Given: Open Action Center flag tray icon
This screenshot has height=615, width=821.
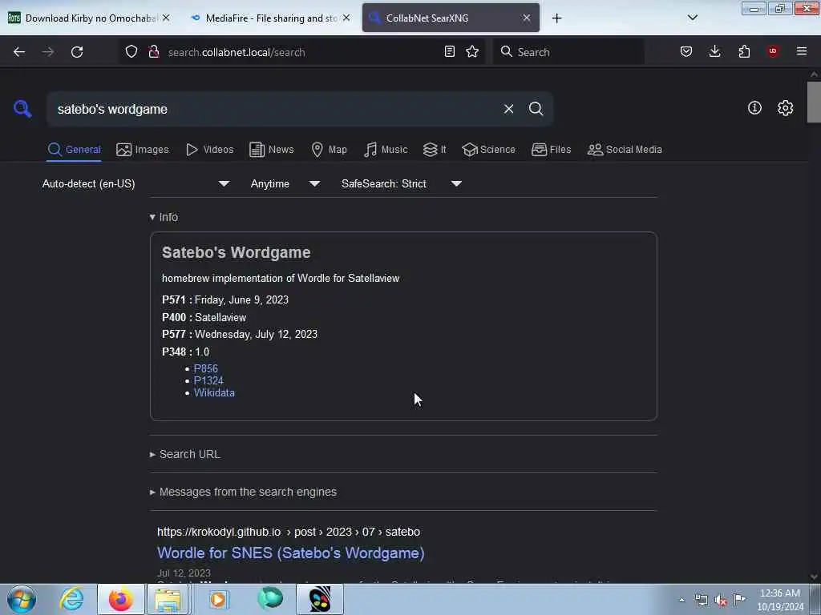Looking at the screenshot, I should [x=740, y=600].
